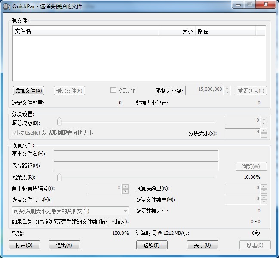Click the 源分块数 slider handle

click(x=59, y=121)
